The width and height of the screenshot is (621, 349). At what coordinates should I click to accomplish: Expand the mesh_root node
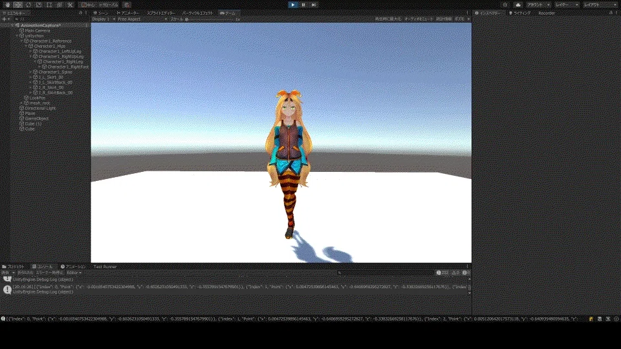(22, 103)
